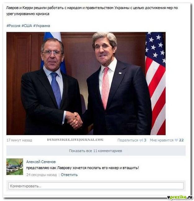
Task: Open the attached handshake photo
Action: (x=86, y=83)
